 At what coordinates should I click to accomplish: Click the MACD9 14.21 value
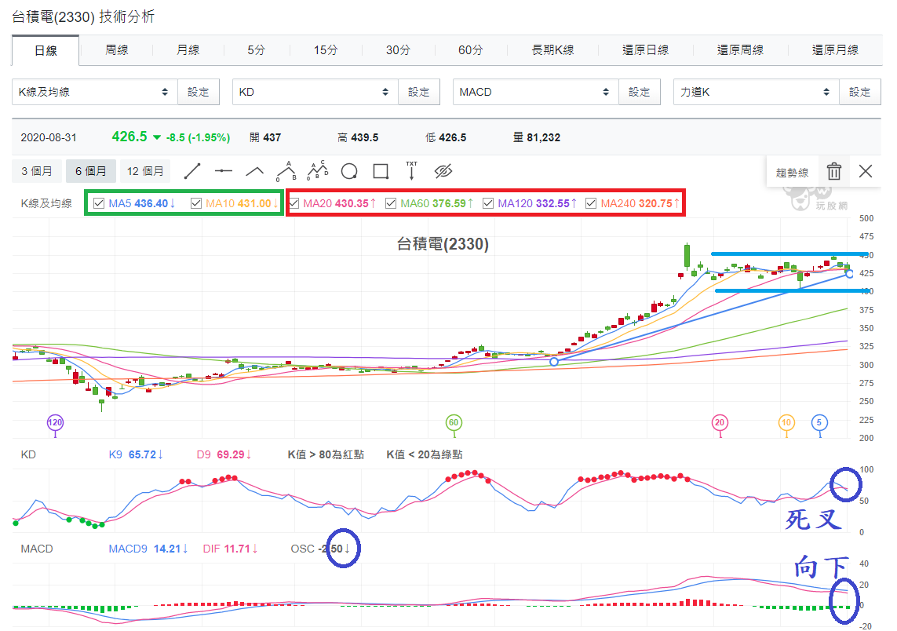[x=148, y=549]
